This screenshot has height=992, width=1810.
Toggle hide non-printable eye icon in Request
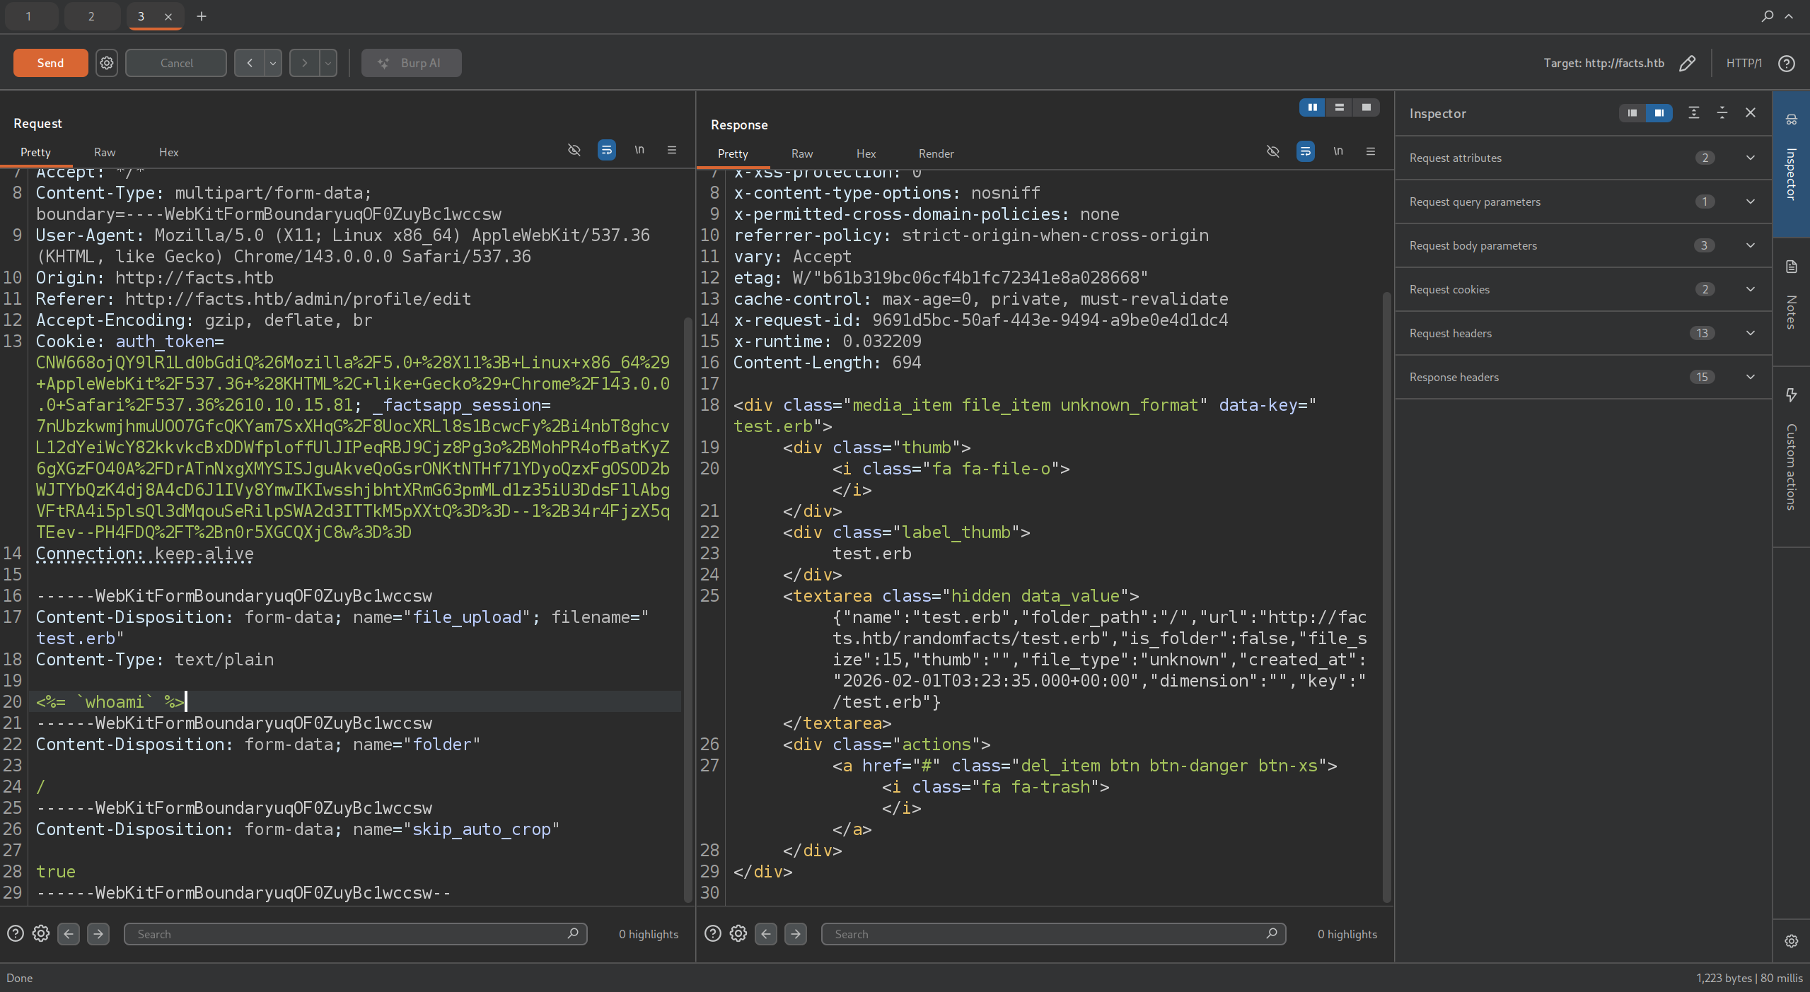(574, 150)
